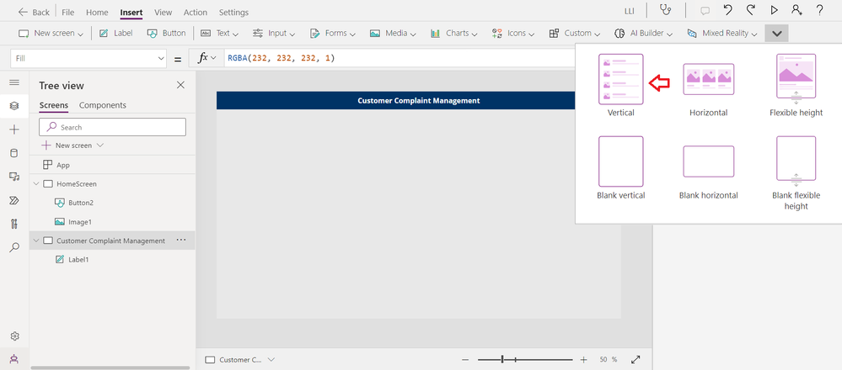Open the Fill property dropdown
842x370 pixels.
tap(88, 59)
